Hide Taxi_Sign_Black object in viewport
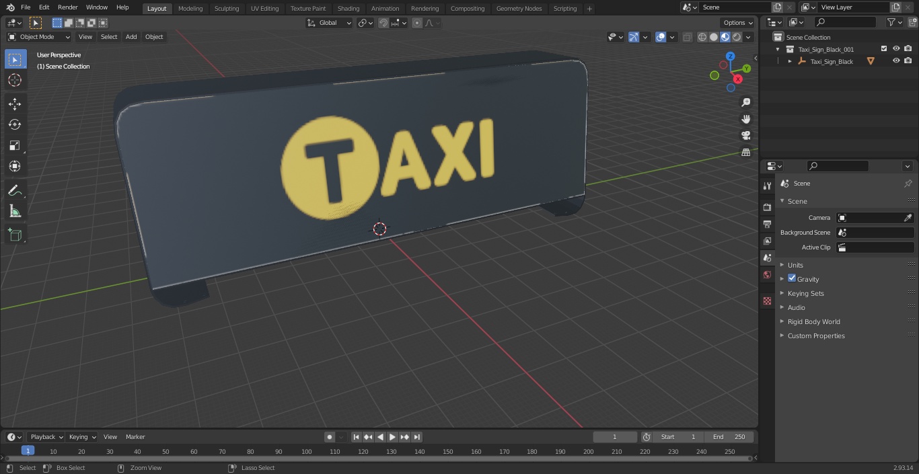Viewport: 919px width, 474px height. pos(896,61)
